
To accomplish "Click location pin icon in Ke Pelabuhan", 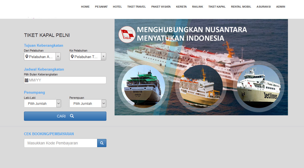I will [72, 56].
